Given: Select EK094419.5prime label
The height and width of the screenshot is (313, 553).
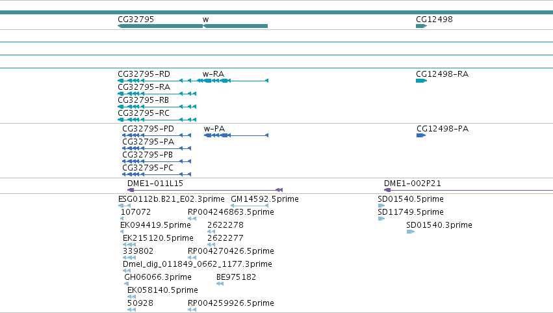Looking at the screenshot, I should tap(155, 225).
